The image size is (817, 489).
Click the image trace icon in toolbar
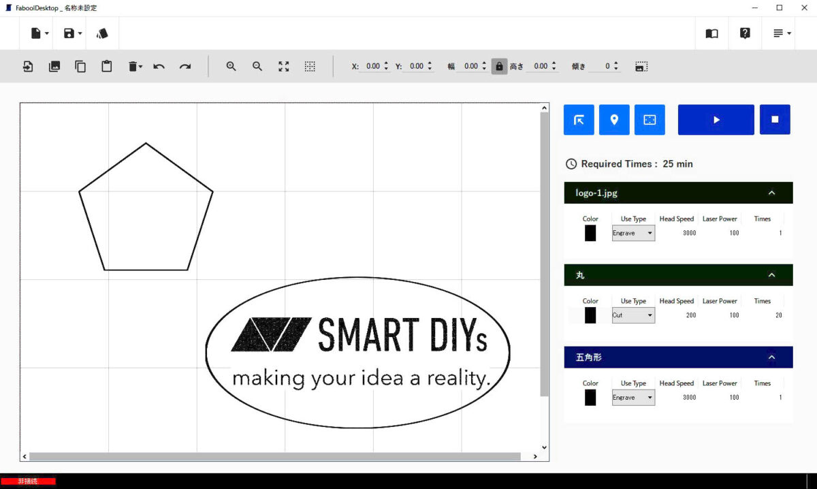[641, 66]
